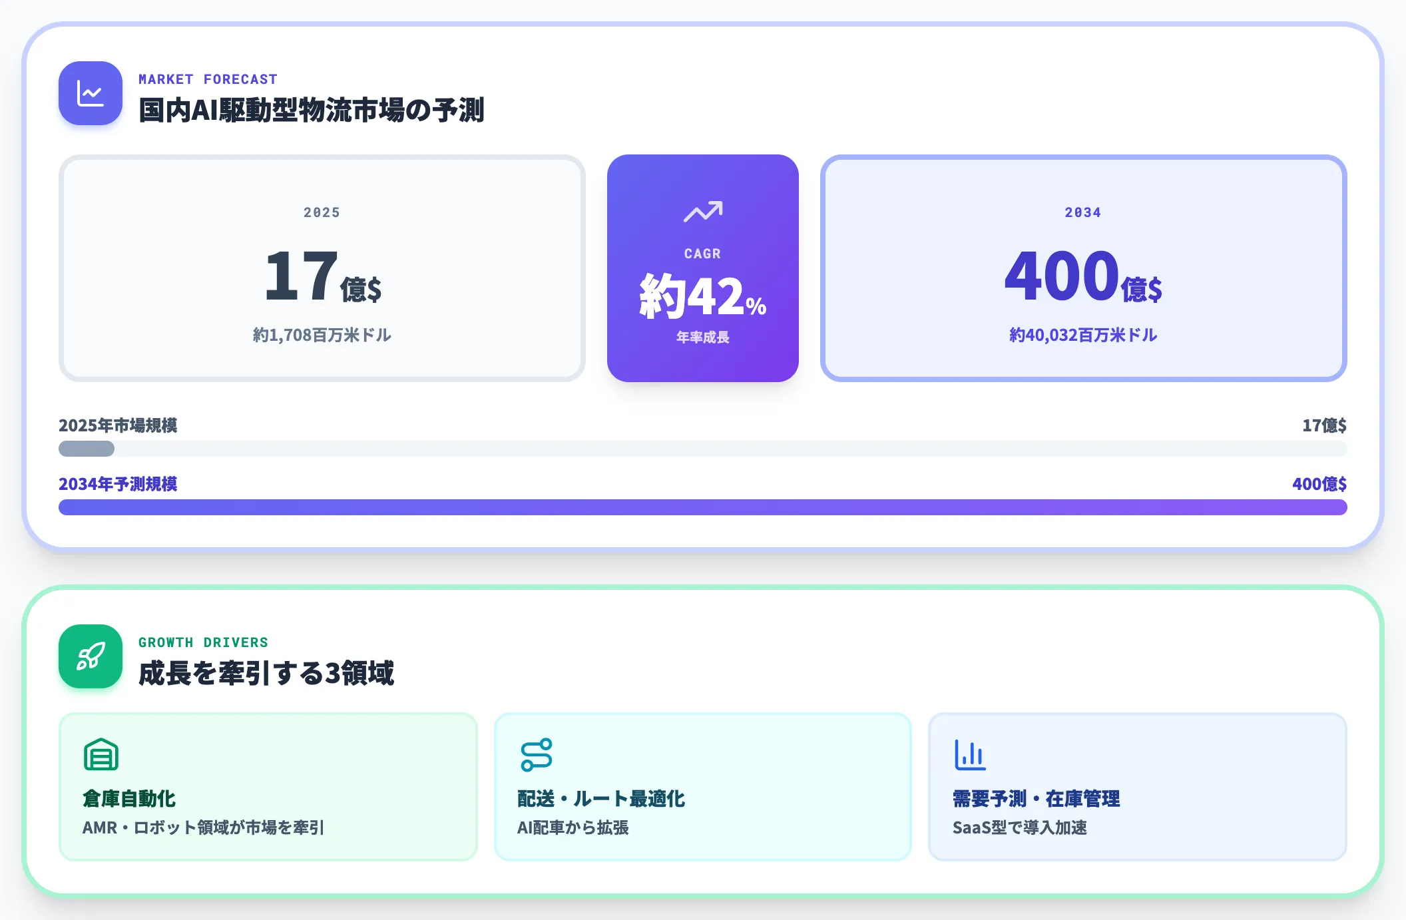Viewport: 1406px width, 920px height.
Task: Click the 400億$ value above purple bar
Action: click(1319, 484)
